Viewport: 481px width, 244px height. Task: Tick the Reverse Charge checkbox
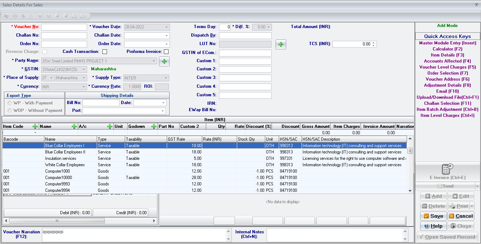coord(44,52)
